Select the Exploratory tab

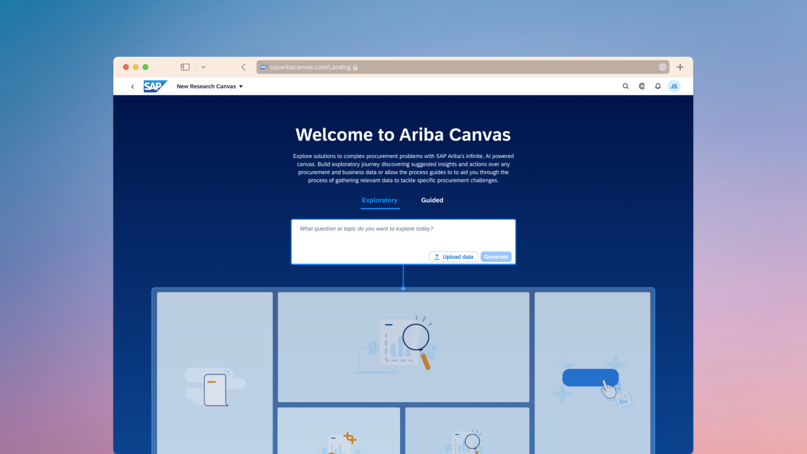pos(380,200)
